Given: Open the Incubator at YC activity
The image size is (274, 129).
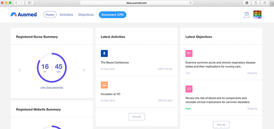Looking at the screenshot, I should coord(111,94).
